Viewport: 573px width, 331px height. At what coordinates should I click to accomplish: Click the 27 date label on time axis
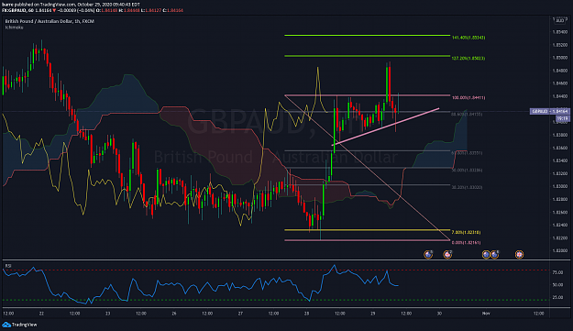pos(240,314)
